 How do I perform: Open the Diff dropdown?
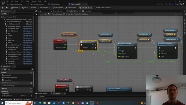tap(25, 8)
